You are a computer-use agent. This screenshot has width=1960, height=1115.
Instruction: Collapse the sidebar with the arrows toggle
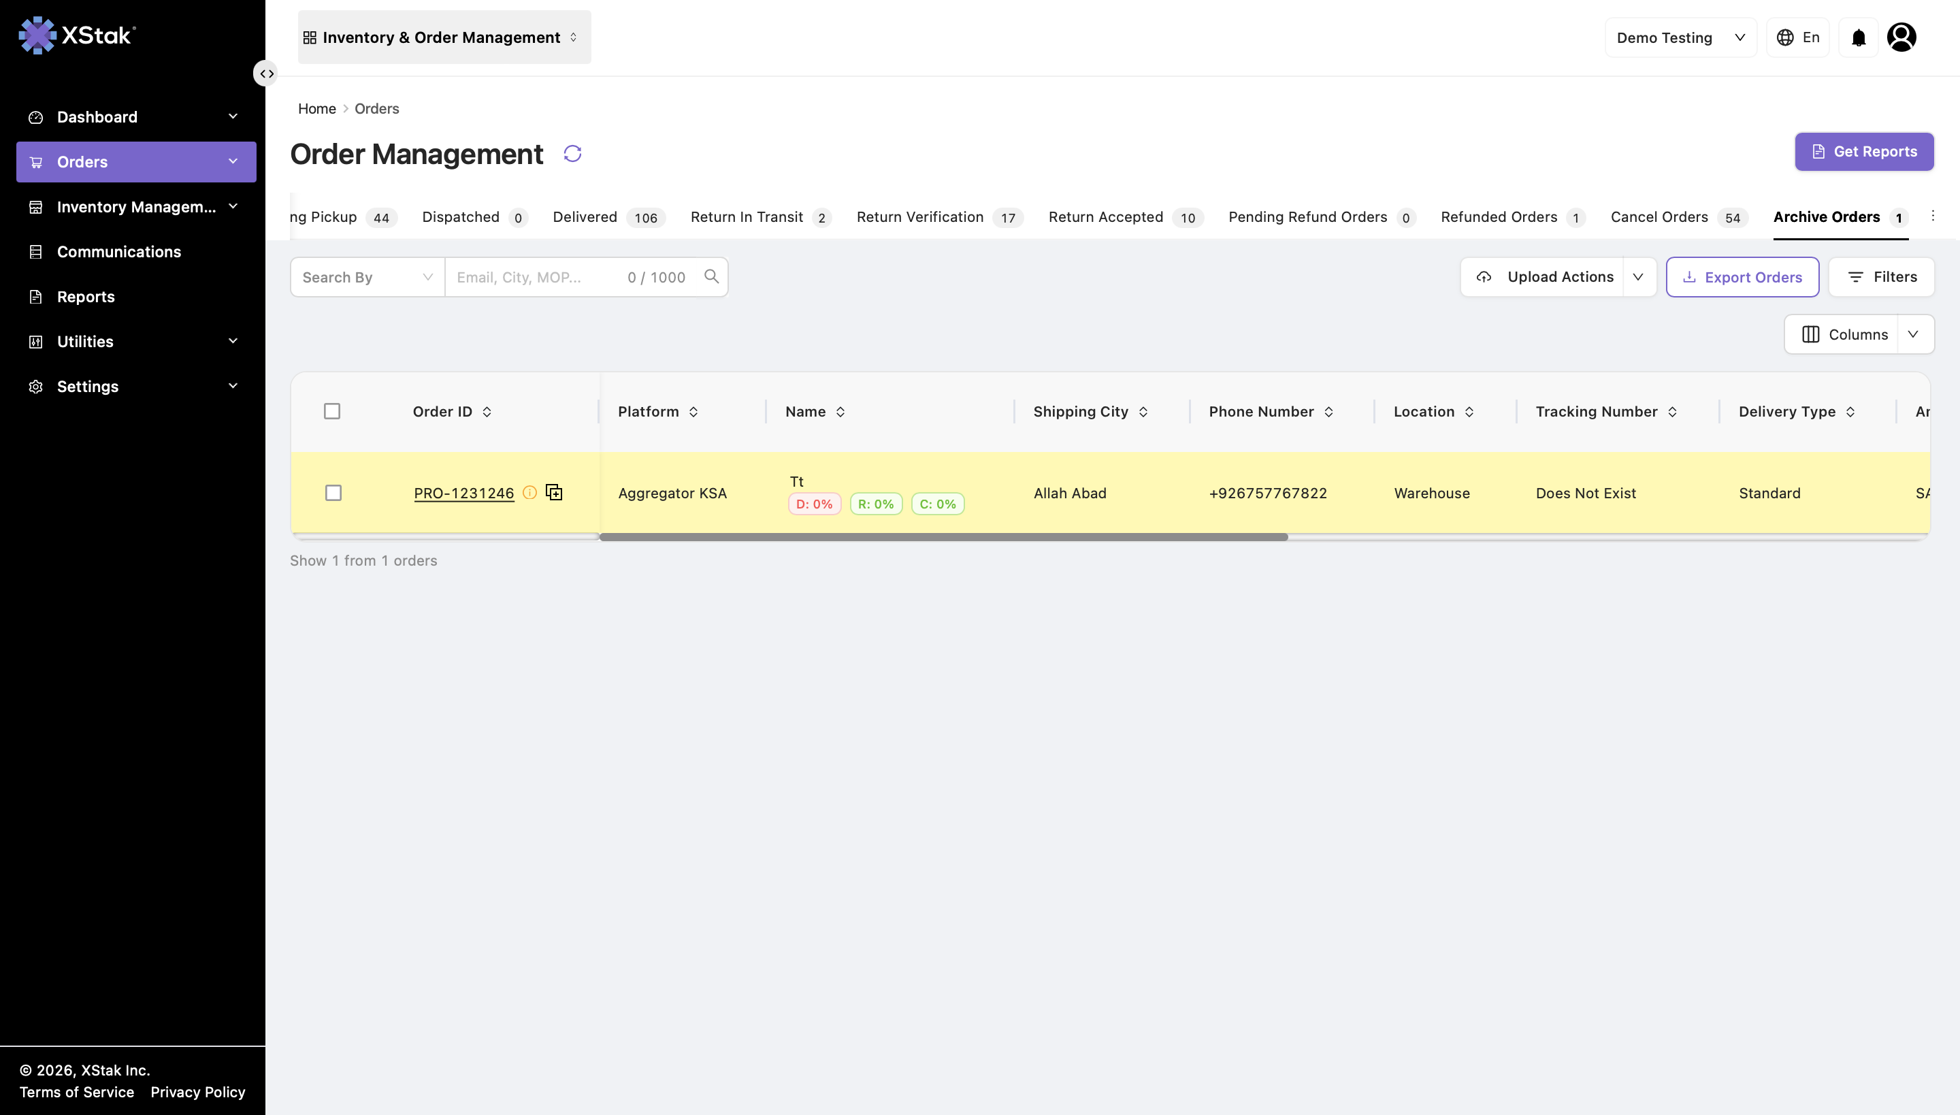pyautogui.click(x=265, y=74)
